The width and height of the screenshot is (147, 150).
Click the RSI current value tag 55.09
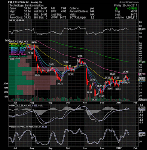tap(142, 29)
